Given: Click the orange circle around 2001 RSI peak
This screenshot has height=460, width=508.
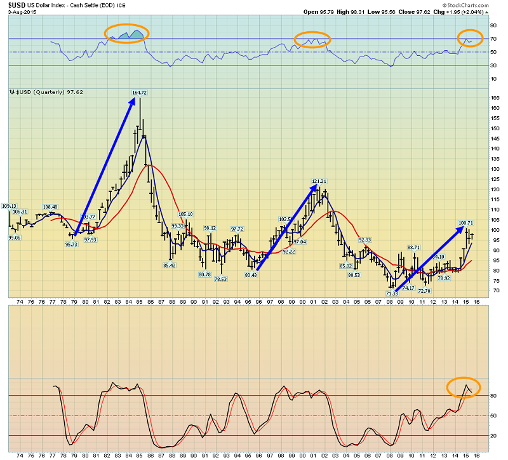Looking at the screenshot, I should pyautogui.click(x=312, y=39).
